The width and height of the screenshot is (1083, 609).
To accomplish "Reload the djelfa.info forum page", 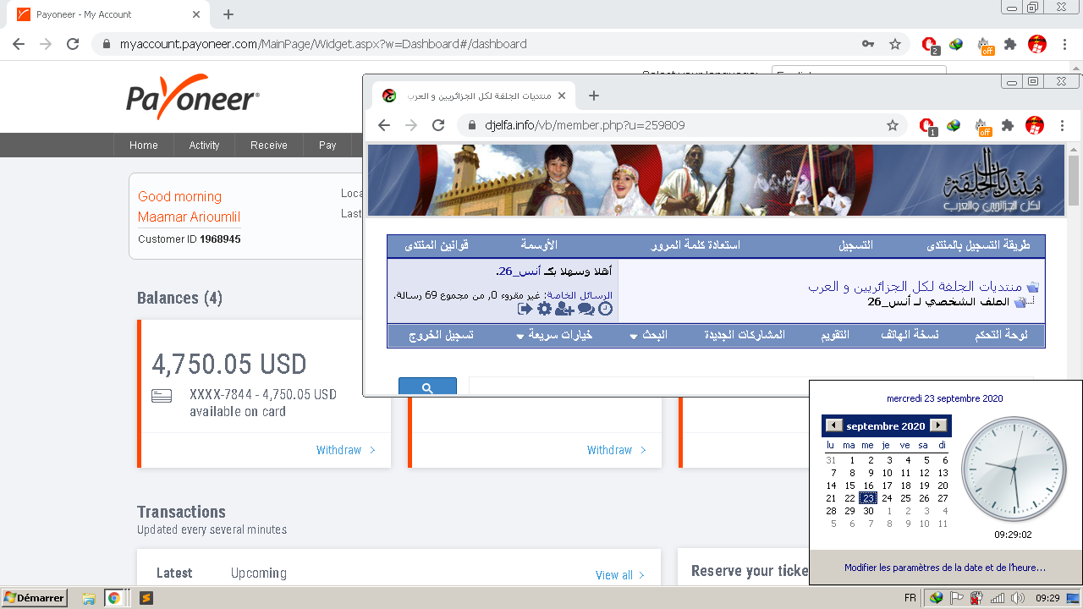I will [438, 125].
